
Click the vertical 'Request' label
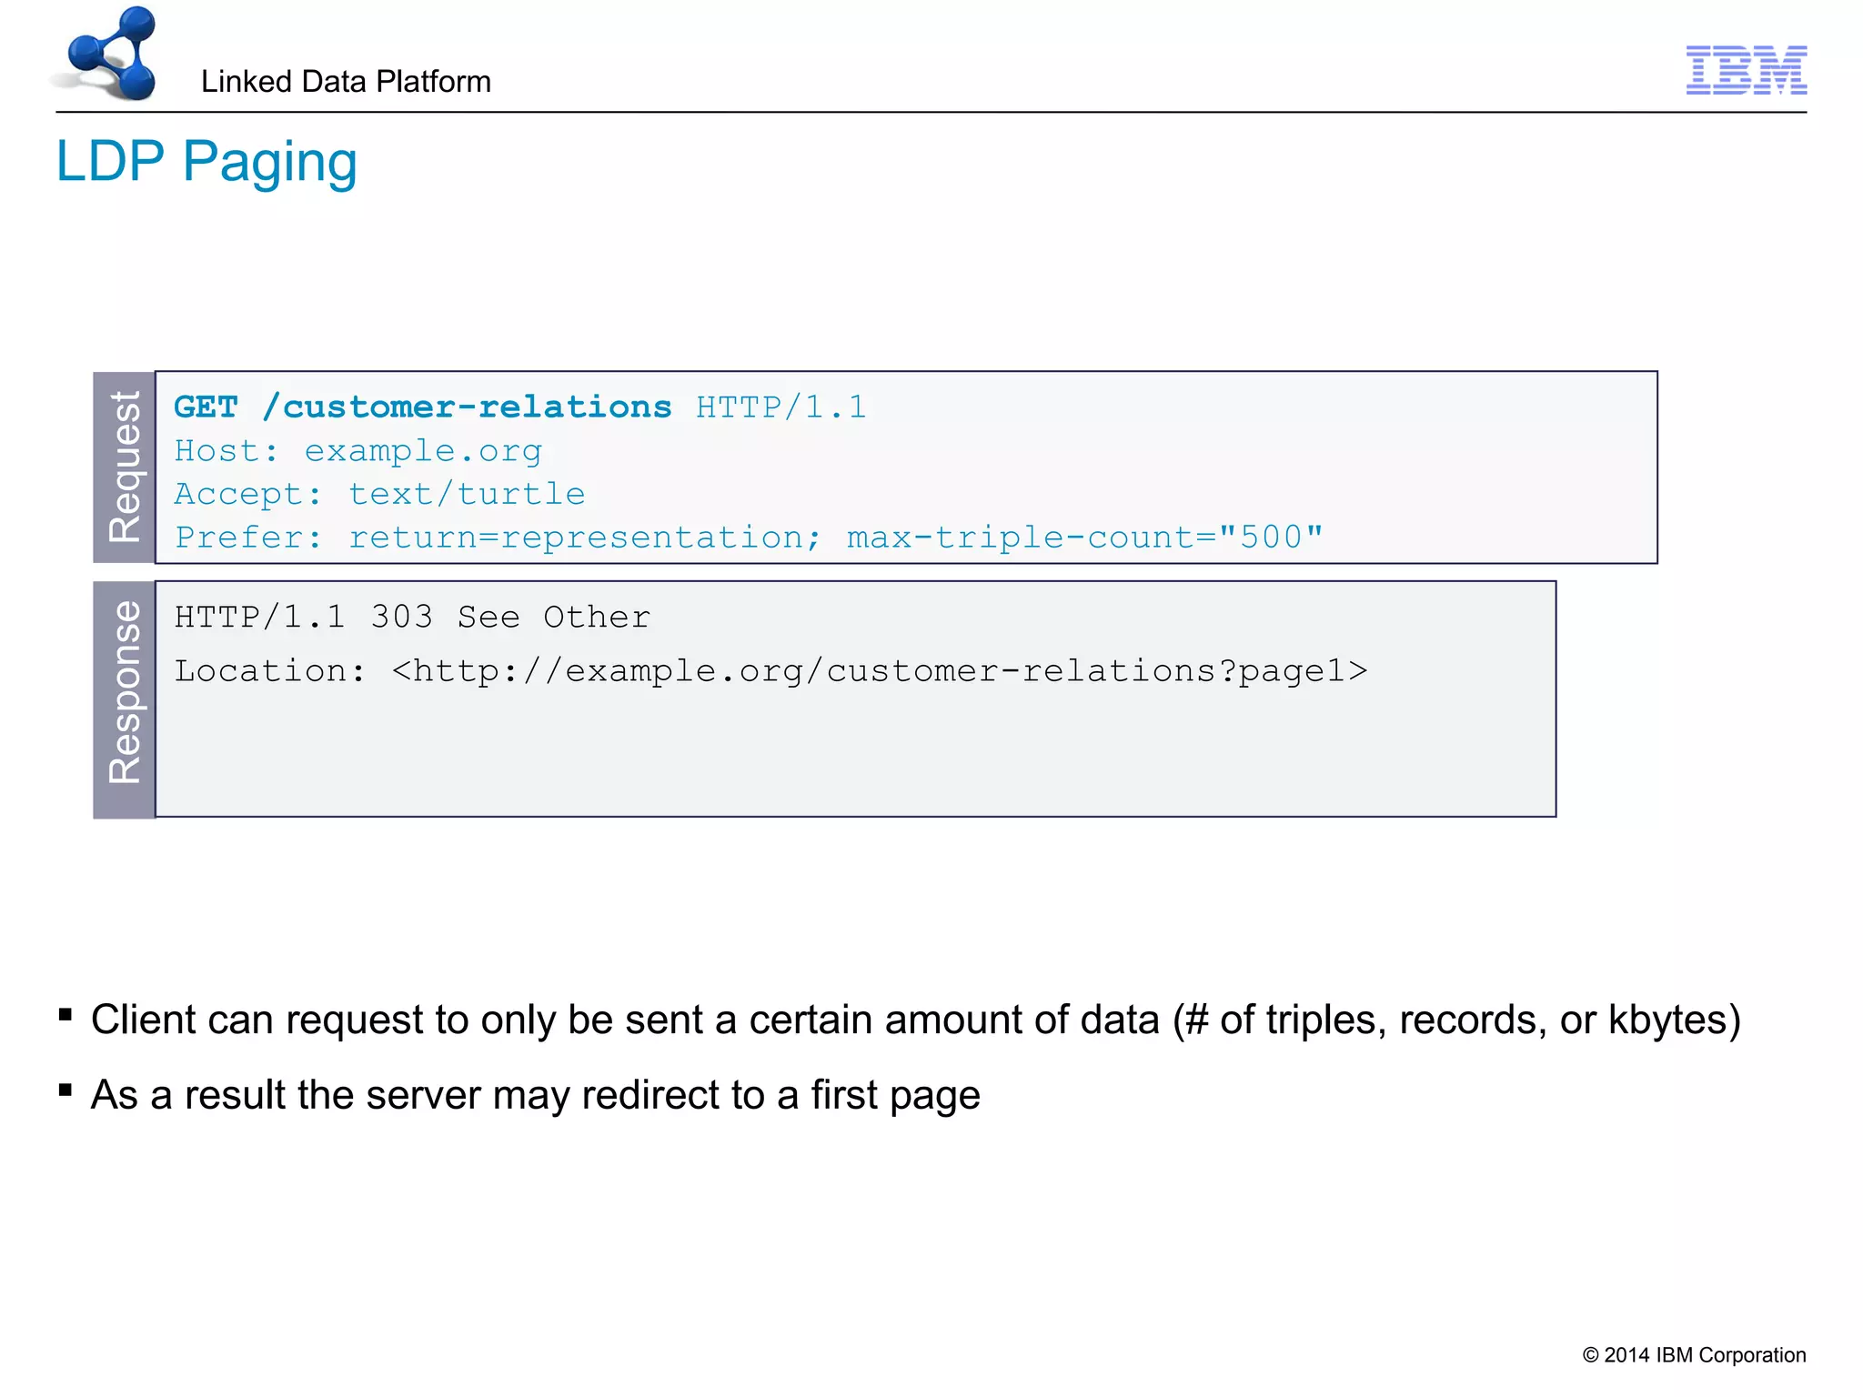[x=124, y=467]
